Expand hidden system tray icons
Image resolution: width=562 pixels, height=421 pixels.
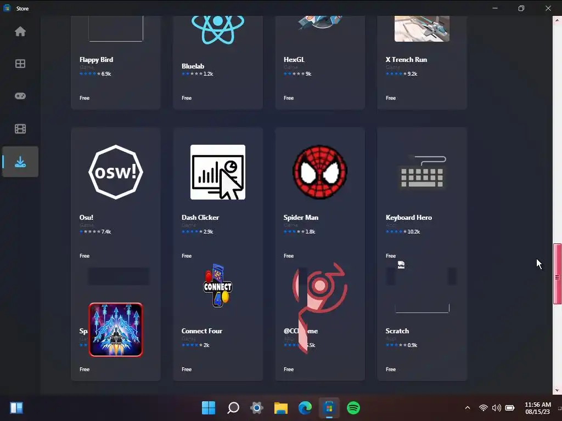(x=468, y=408)
